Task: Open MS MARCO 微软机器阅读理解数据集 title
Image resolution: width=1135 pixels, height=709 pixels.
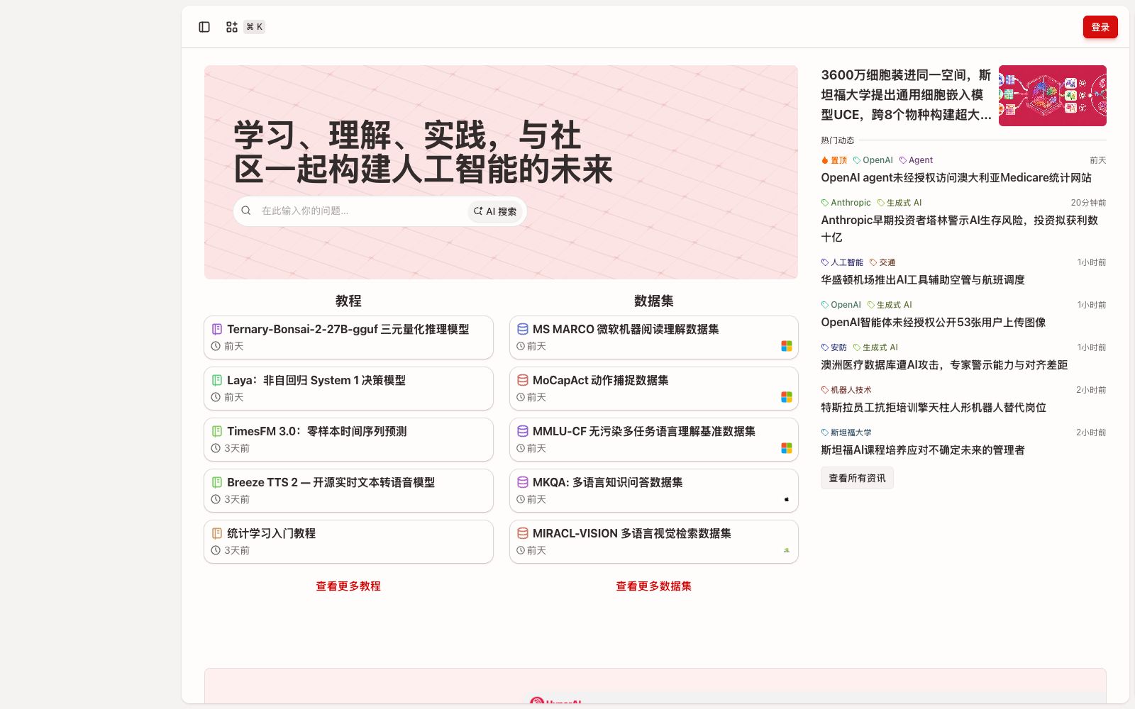Action: (x=626, y=329)
